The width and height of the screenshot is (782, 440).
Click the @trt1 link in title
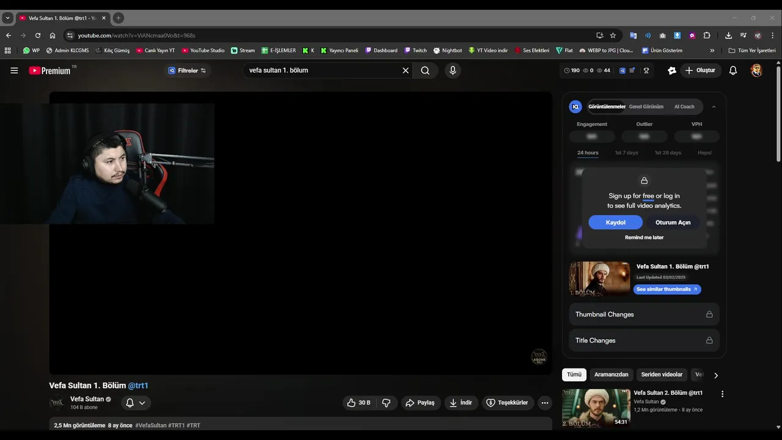138,386
